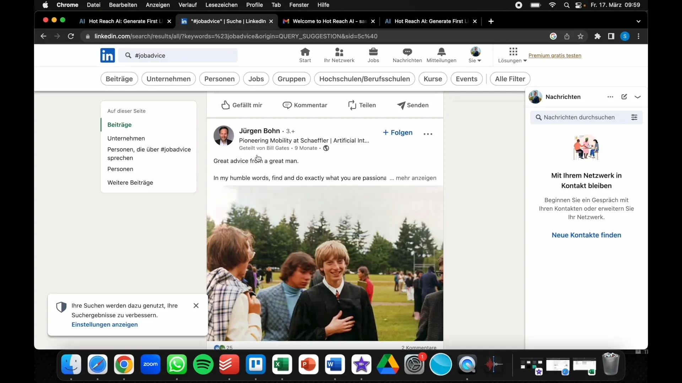Go back to previous page

(43, 36)
